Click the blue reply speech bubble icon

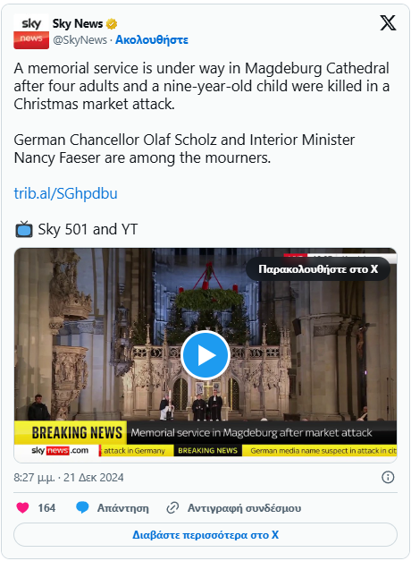(x=82, y=507)
